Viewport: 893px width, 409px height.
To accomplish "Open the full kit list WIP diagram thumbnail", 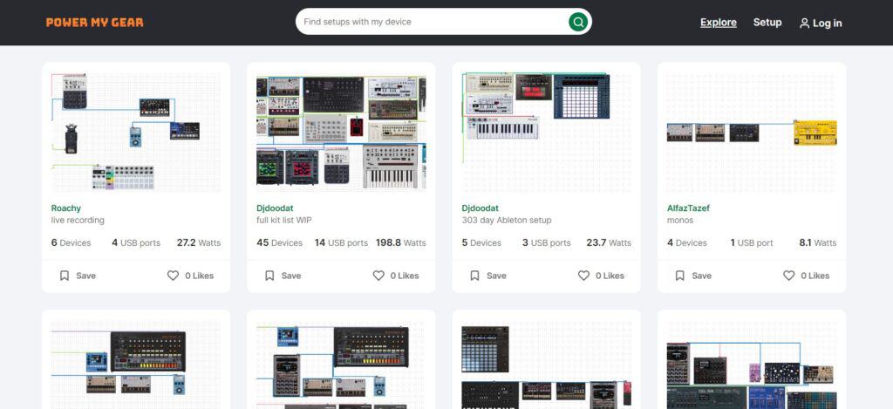I will (x=341, y=133).
